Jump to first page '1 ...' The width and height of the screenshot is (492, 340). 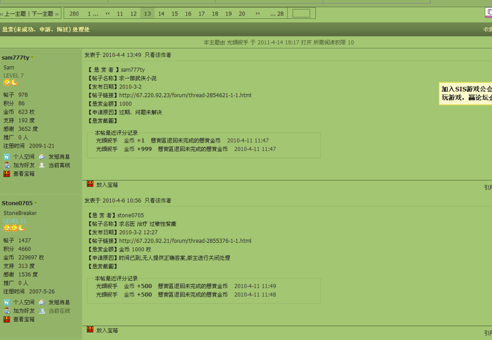pyautogui.click(x=93, y=13)
